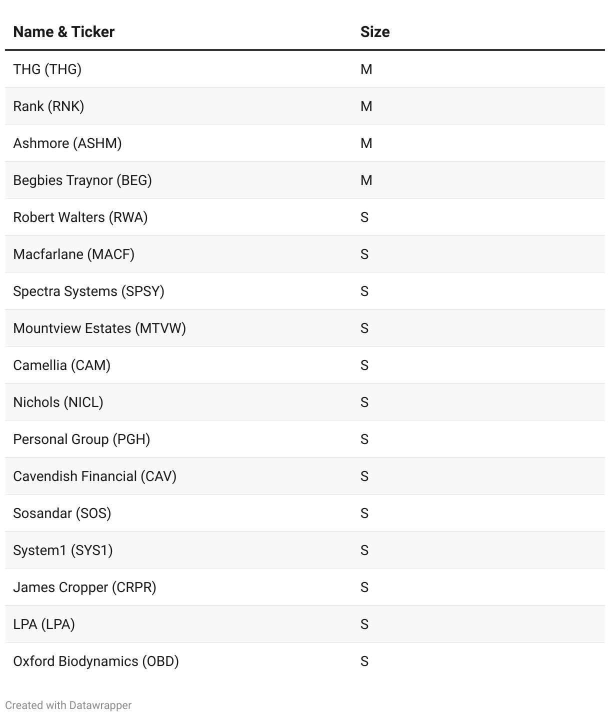The width and height of the screenshot is (610, 717).
Task: Click the Size column header
Action: 375,32
